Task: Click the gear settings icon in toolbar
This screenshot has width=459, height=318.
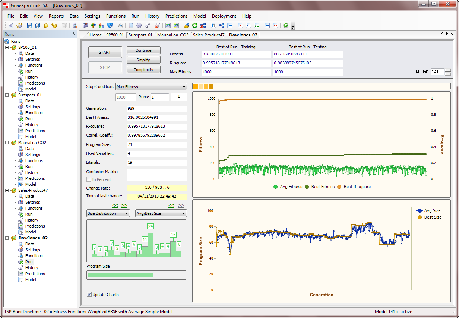Action: pos(139,25)
